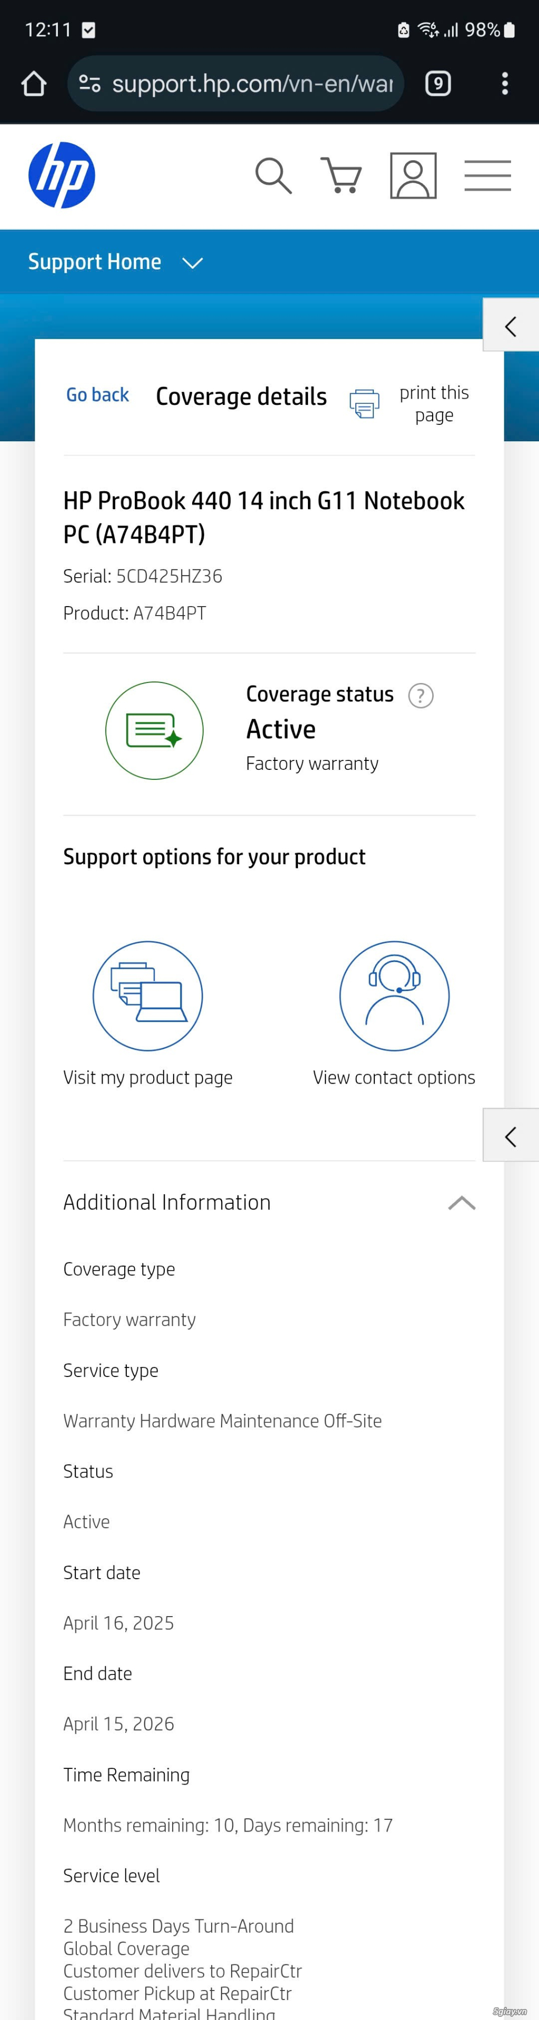Click the printer icon
Screen dimensions: 539x2020
pos(364,403)
